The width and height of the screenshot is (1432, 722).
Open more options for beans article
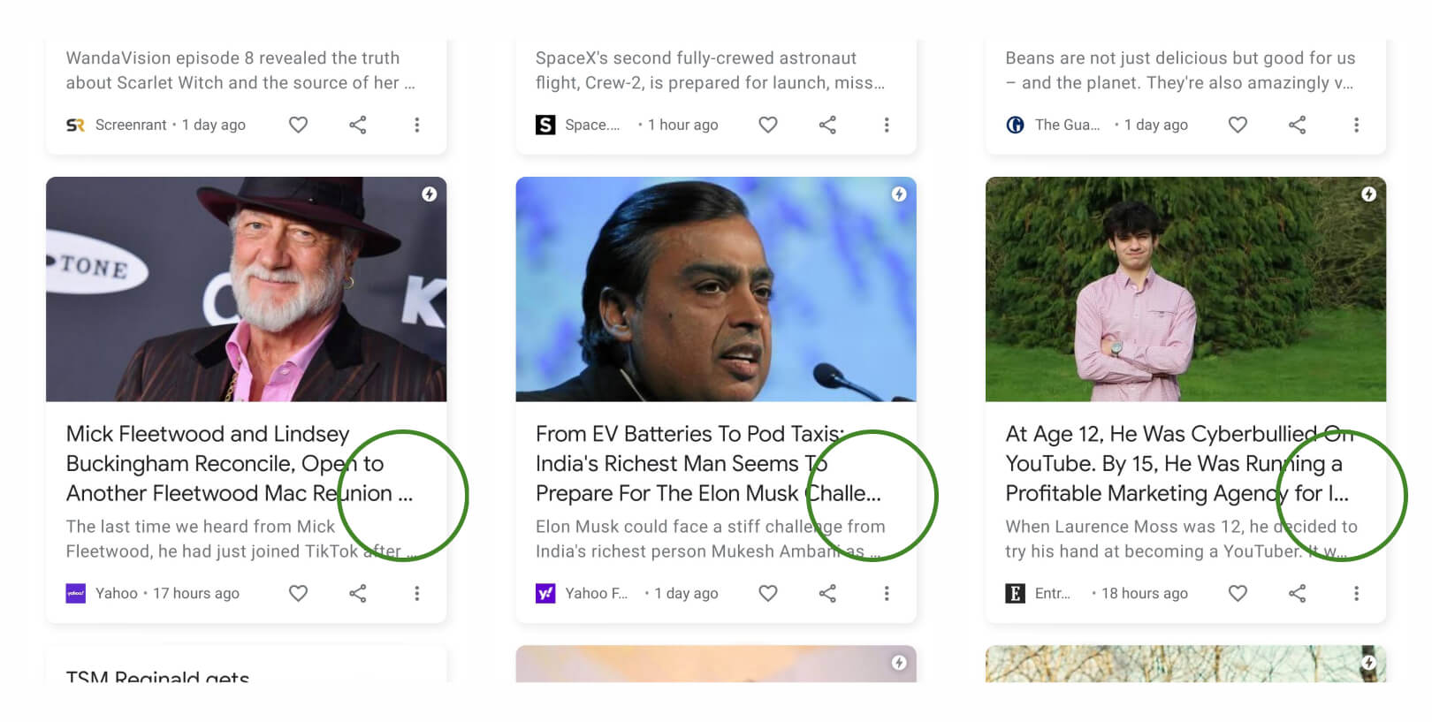1356,125
